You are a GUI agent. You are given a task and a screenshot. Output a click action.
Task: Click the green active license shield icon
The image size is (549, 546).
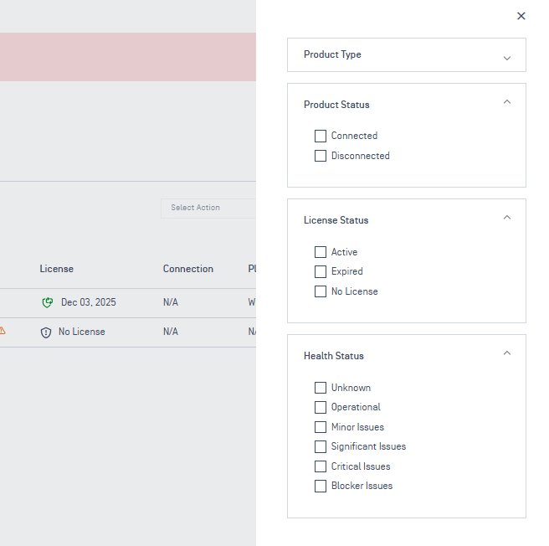tap(48, 302)
